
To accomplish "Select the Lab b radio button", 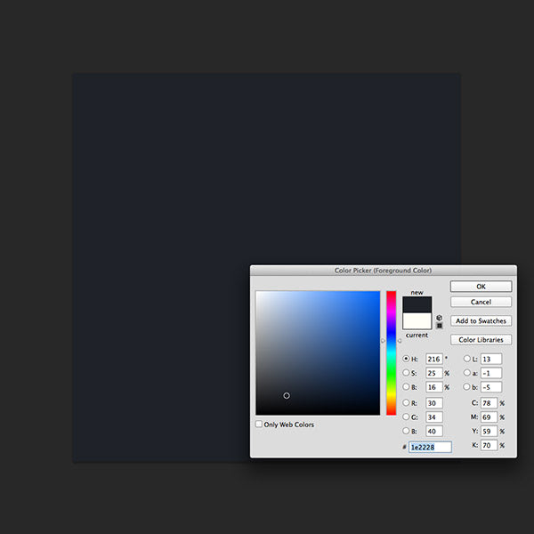I will [467, 386].
